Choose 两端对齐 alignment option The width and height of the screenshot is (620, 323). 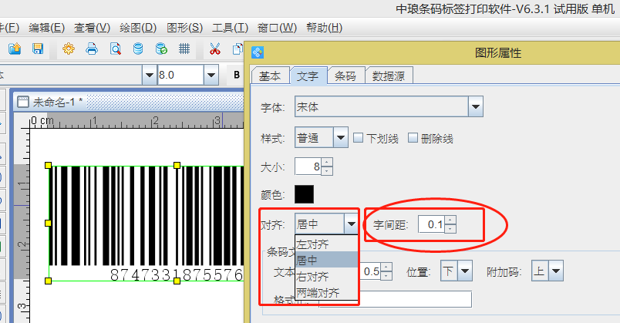(x=318, y=293)
